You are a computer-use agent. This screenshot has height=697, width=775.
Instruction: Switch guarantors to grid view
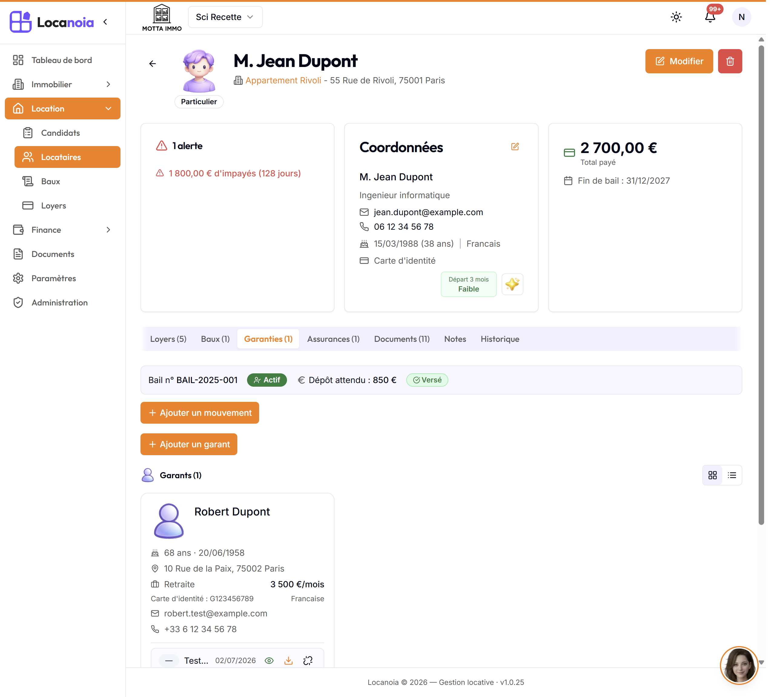click(x=712, y=475)
